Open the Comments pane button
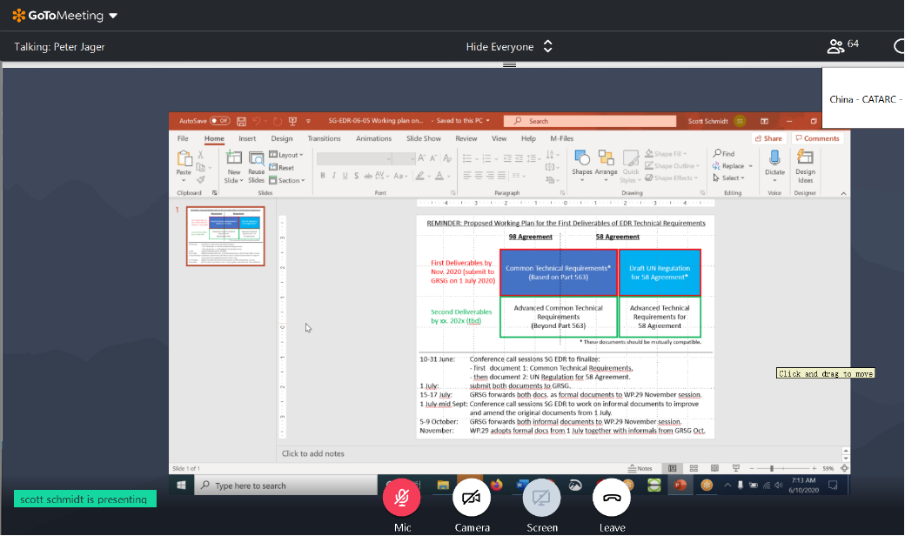The width and height of the screenshot is (905, 536). coord(818,138)
